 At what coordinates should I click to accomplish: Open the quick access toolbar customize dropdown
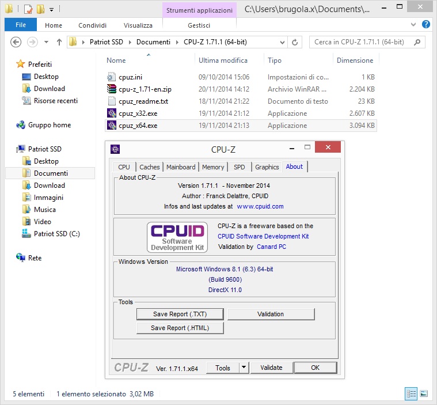click(x=52, y=10)
